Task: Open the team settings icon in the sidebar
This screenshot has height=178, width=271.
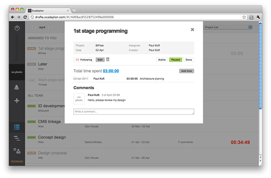Action: tap(17, 151)
